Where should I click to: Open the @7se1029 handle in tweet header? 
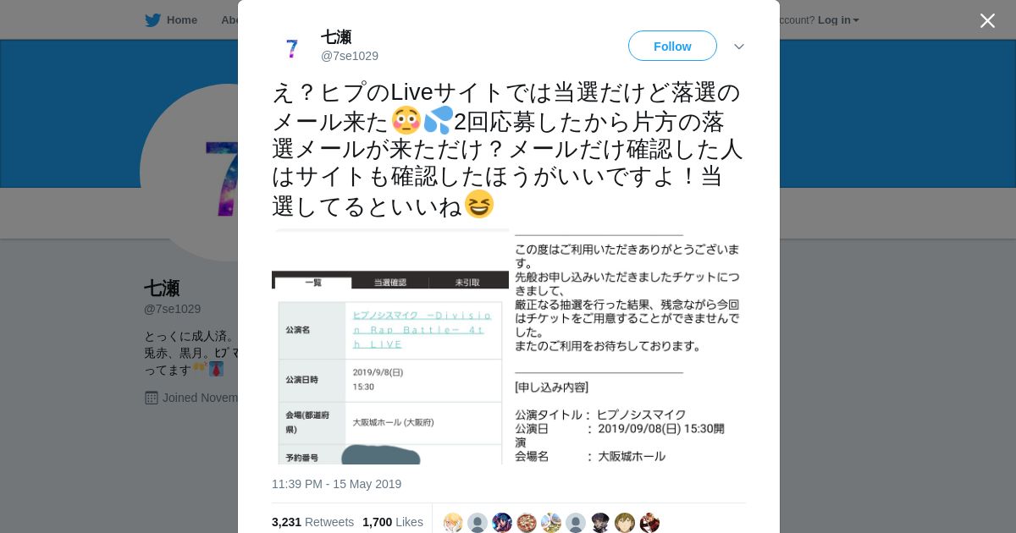pos(350,56)
